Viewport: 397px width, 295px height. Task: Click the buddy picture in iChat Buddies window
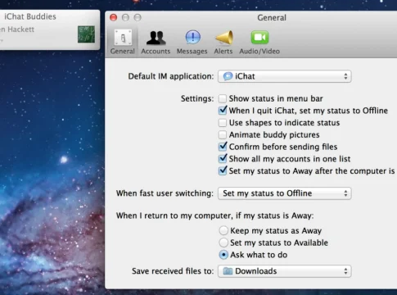point(86,34)
